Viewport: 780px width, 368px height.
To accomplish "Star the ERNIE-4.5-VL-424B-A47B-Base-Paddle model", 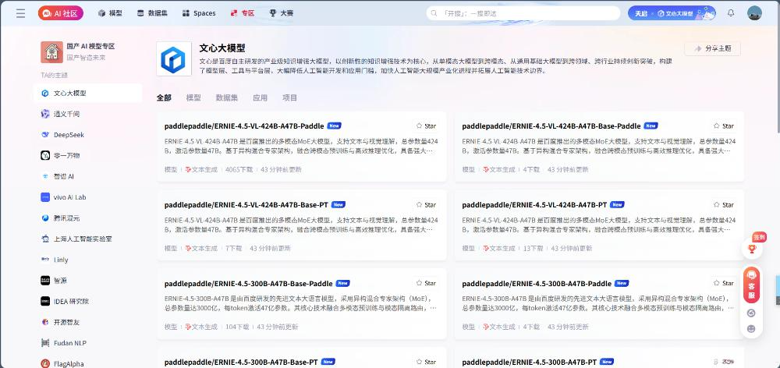I will (x=723, y=126).
